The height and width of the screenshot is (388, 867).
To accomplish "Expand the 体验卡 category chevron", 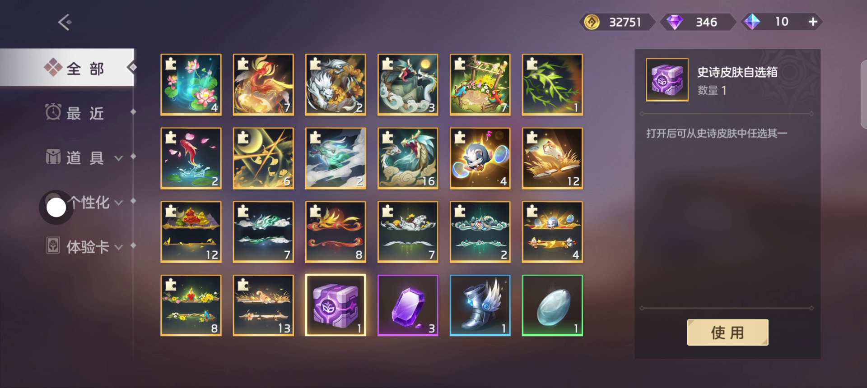I will tap(119, 247).
